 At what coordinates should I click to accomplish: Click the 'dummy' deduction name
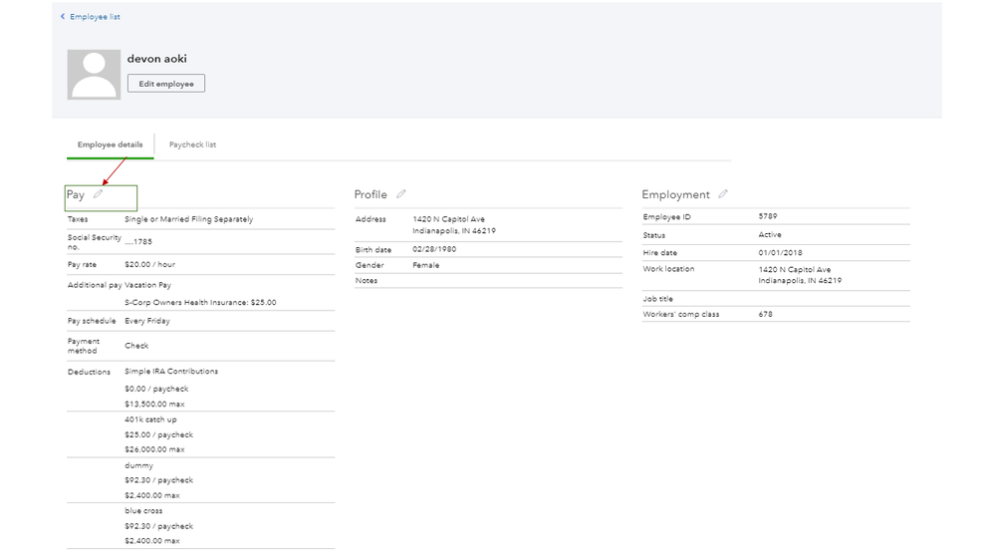pos(139,465)
